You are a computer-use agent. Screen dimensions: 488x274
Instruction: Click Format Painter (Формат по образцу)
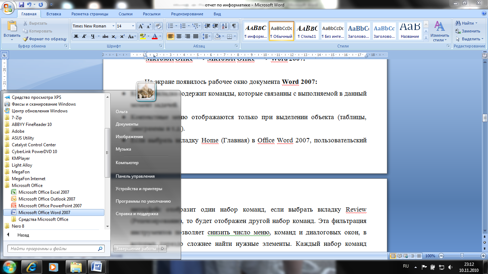(x=44, y=39)
